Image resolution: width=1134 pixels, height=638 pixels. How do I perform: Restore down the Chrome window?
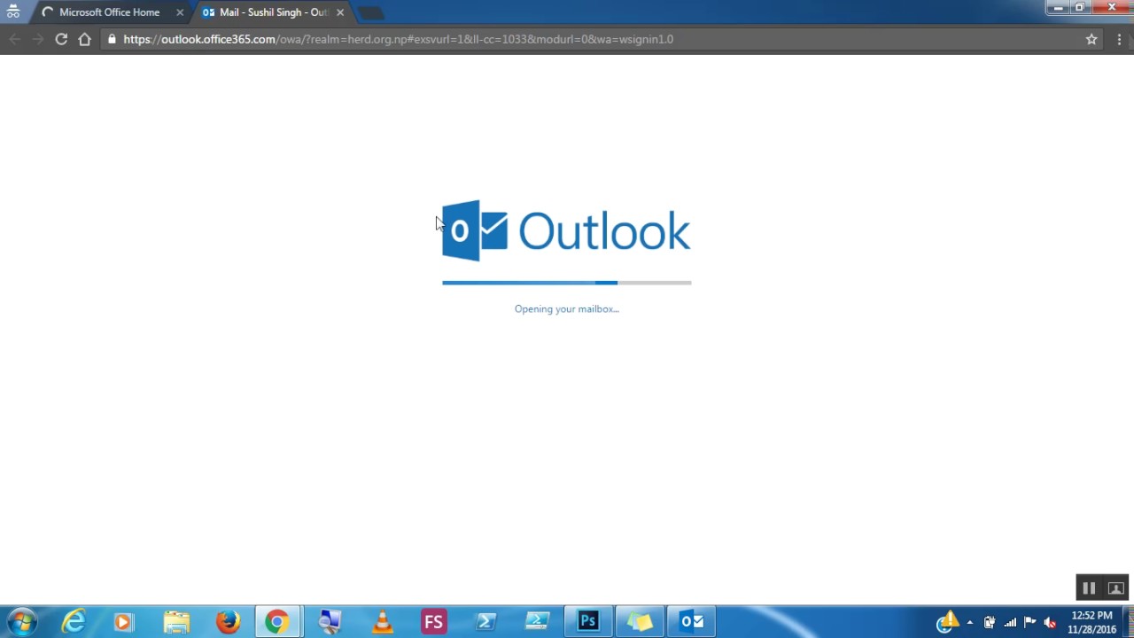(x=1080, y=8)
